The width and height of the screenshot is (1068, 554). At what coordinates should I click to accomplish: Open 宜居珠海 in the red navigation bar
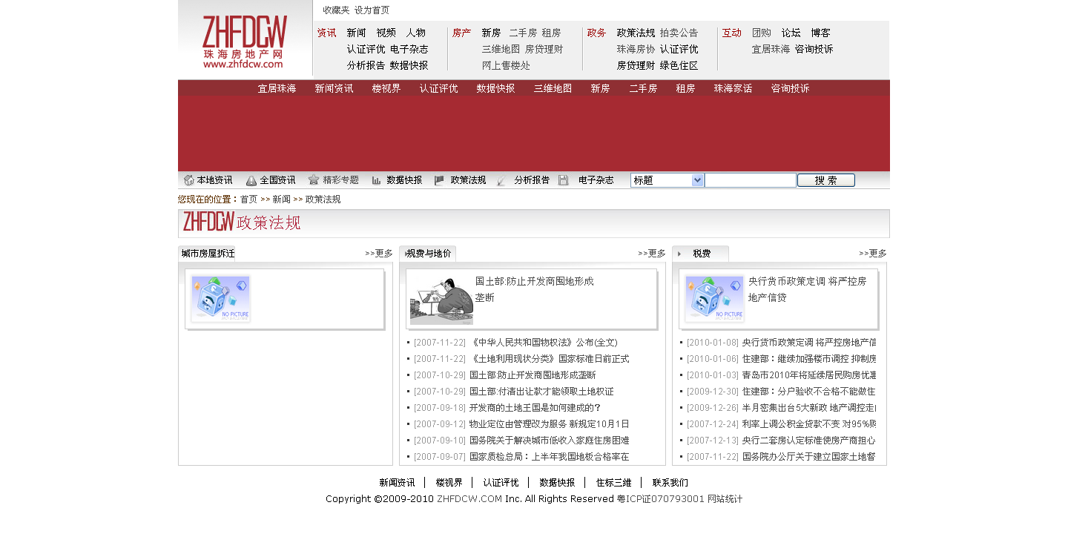pyautogui.click(x=277, y=88)
